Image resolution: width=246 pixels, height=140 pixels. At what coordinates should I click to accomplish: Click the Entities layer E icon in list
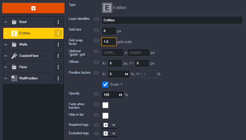(x=14, y=33)
